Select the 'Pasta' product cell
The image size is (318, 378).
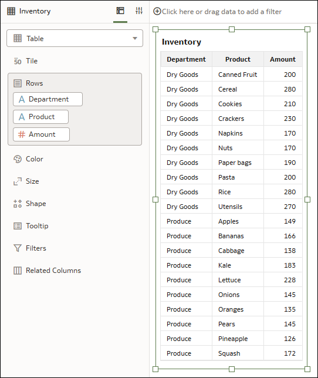(x=238, y=177)
